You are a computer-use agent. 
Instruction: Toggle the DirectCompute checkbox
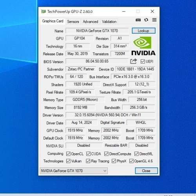(106, 154)
